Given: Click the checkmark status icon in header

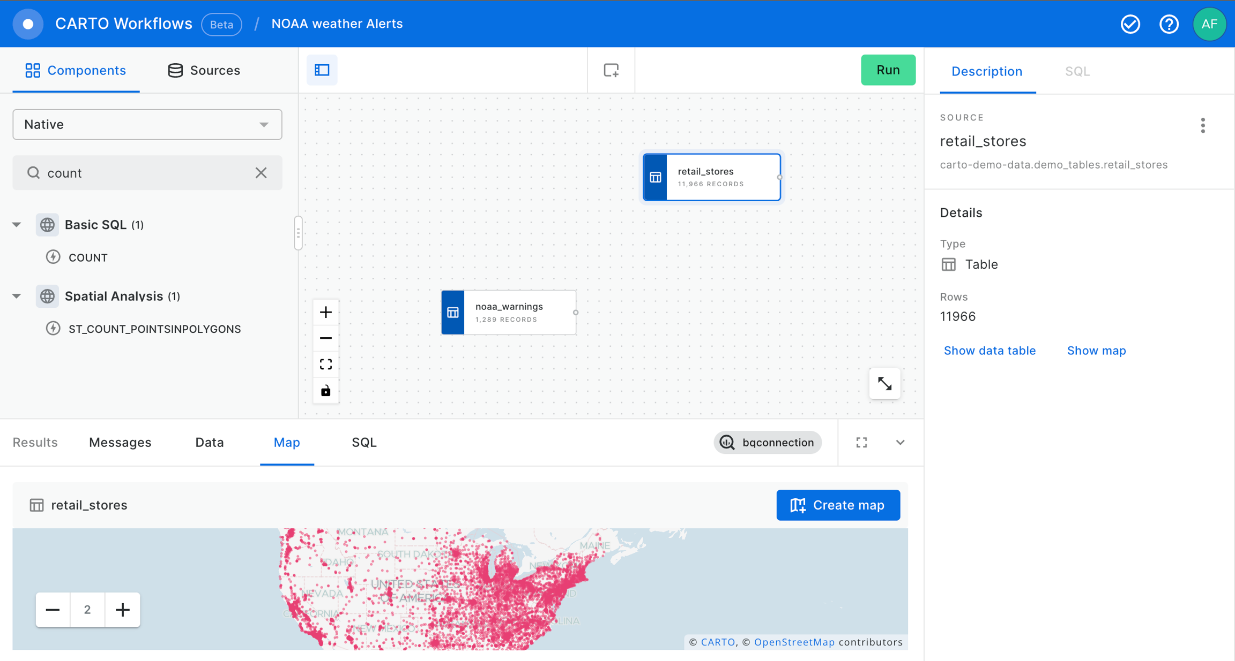Looking at the screenshot, I should [1130, 24].
